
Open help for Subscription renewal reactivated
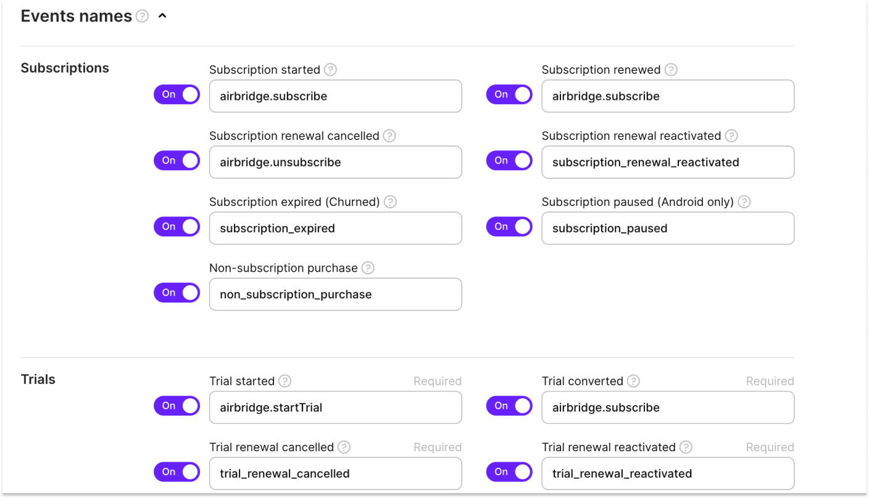(732, 136)
